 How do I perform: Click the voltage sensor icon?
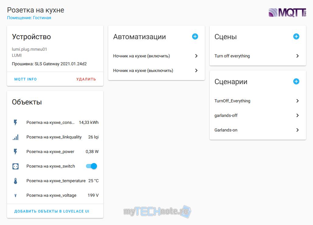[15, 196]
